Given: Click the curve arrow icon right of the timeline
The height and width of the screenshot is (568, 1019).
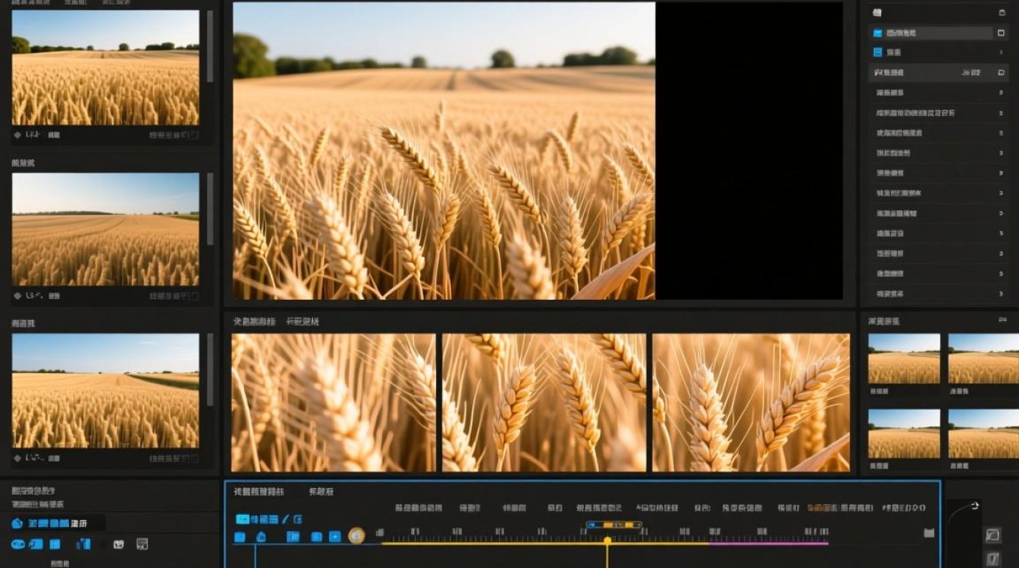Looking at the screenshot, I should coord(974,506).
